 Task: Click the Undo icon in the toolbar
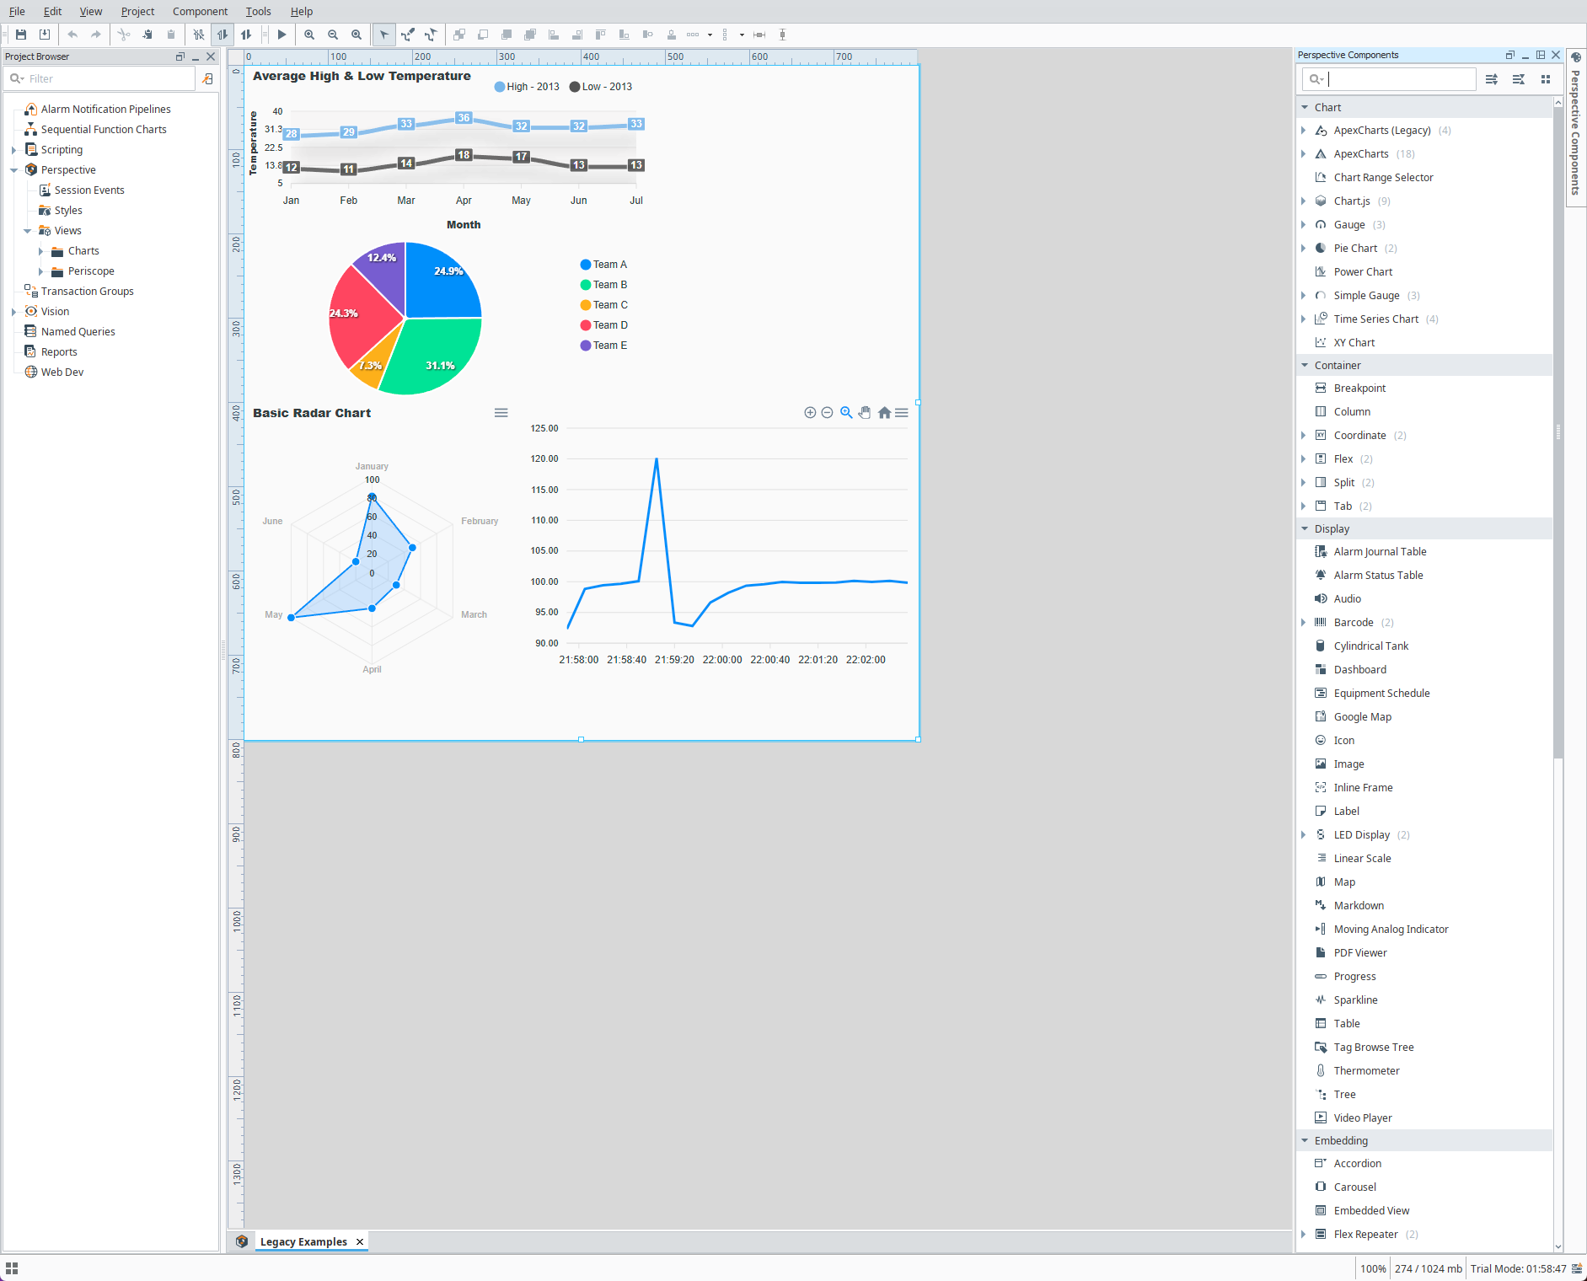tap(72, 35)
